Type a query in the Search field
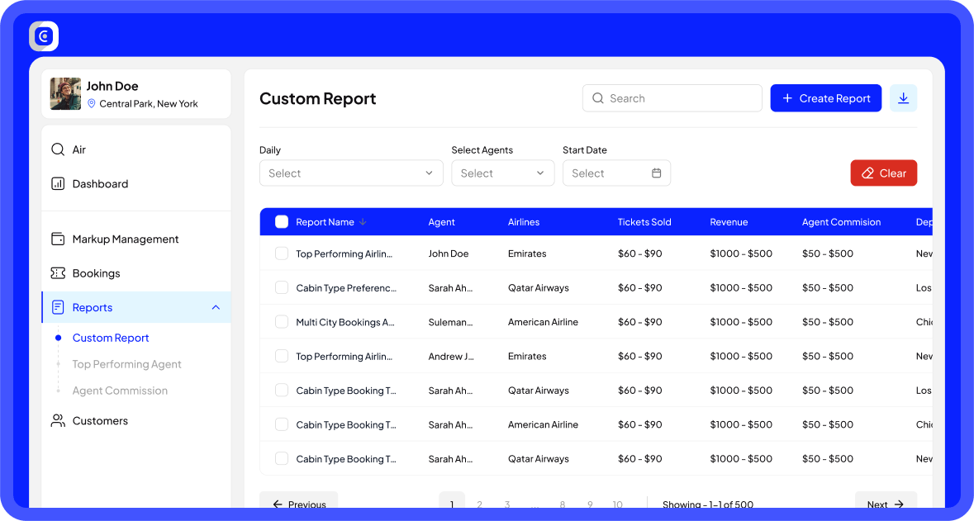 (672, 97)
